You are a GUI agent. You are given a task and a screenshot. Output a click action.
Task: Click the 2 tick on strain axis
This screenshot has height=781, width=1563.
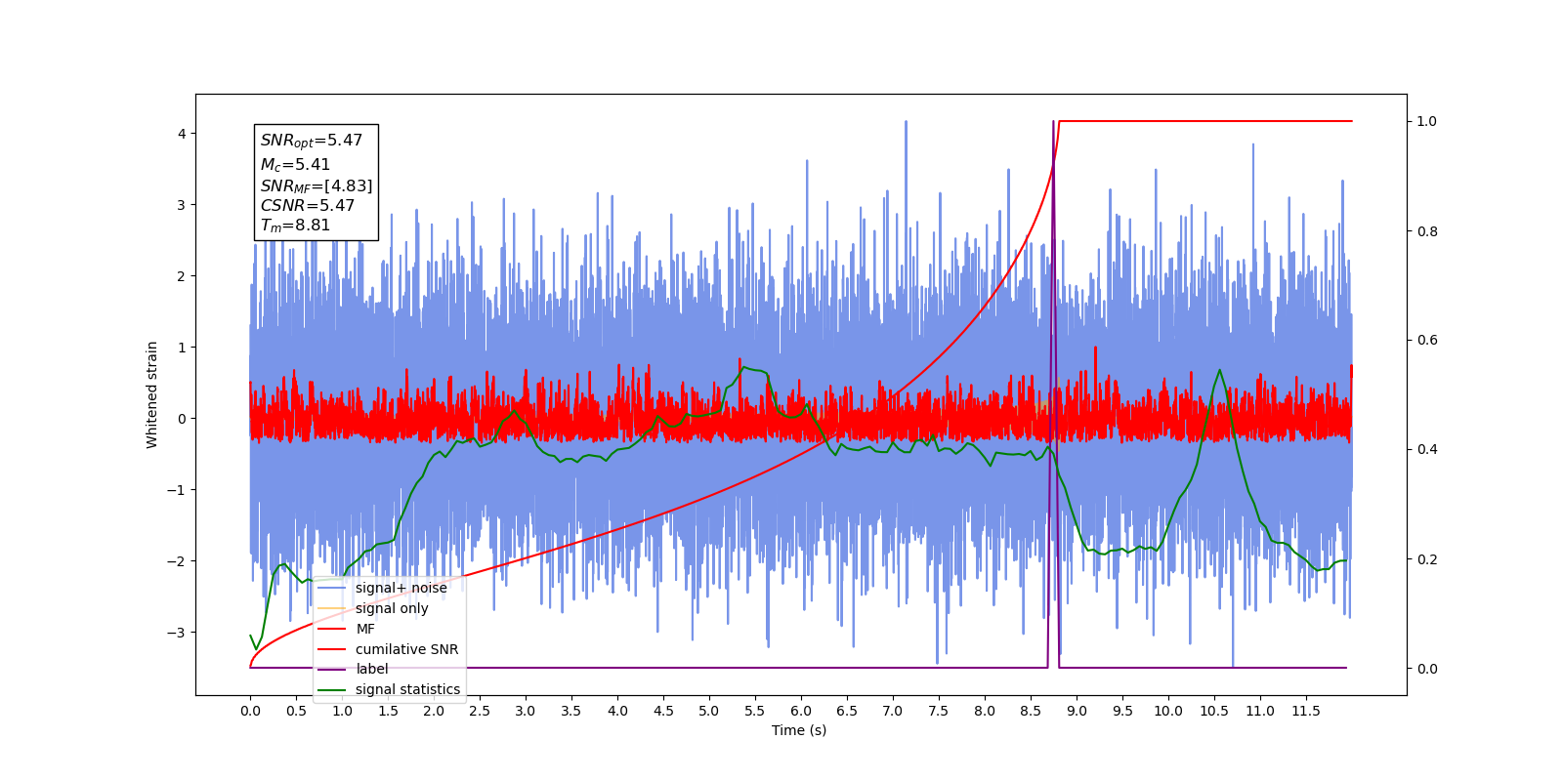(182, 276)
